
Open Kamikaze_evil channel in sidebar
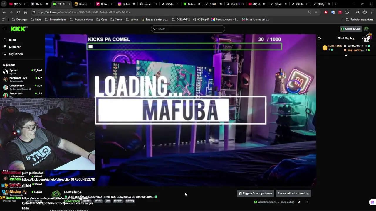pyautogui.click(x=22, y=79)
